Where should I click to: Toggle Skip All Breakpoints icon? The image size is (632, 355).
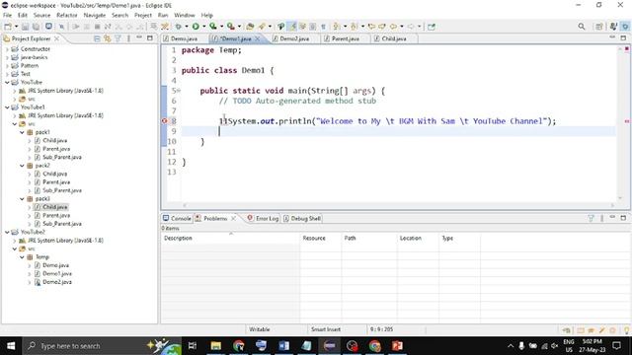tap(61, 27)
